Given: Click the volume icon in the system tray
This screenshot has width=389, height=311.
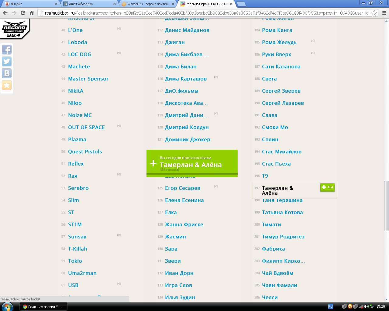Looking at the screenshot, I should coord(366,306).
